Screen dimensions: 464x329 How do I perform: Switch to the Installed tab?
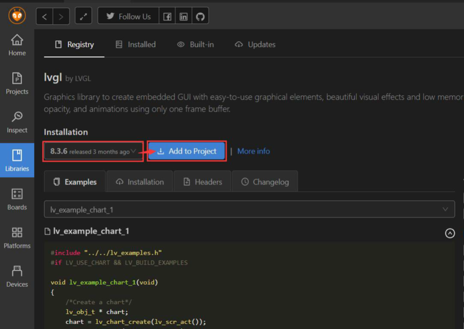(136, 45)
